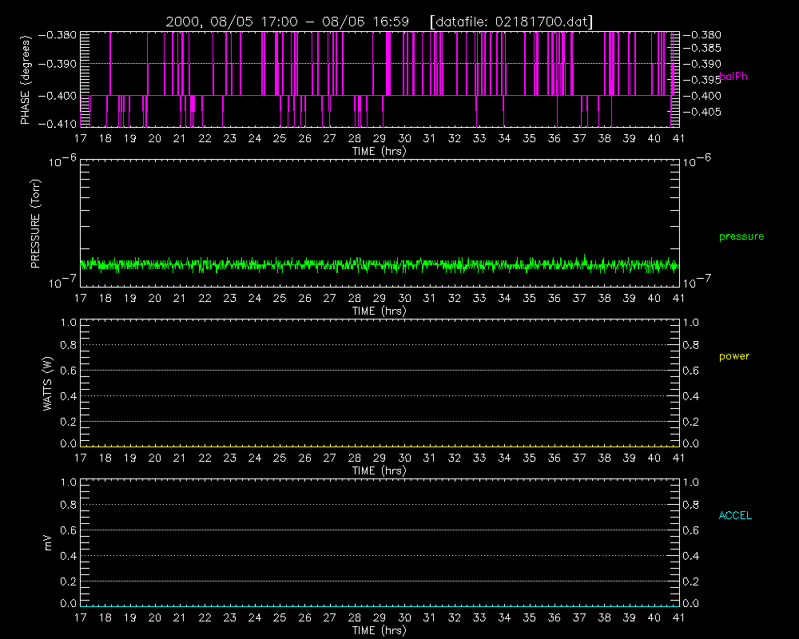Click left 1.0 tick on watts plot
This screenshot has width=799, height=639.
68,323
